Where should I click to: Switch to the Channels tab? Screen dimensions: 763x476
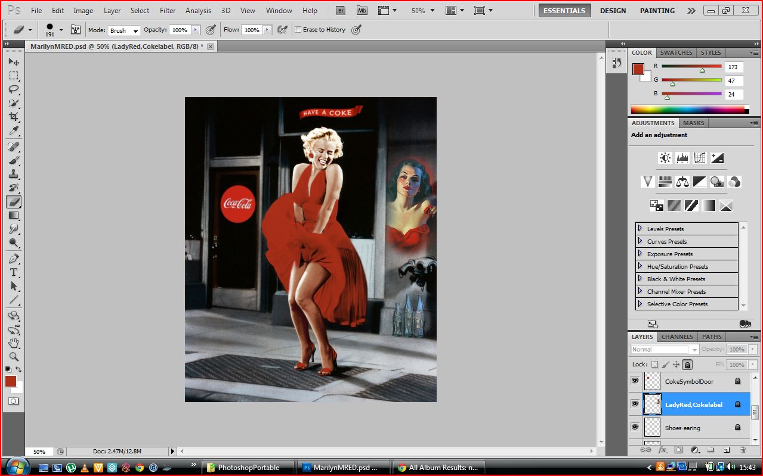tap(677, 337)
